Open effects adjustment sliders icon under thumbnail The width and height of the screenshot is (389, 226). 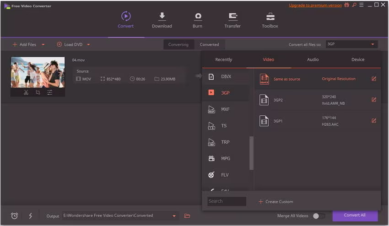49,92
